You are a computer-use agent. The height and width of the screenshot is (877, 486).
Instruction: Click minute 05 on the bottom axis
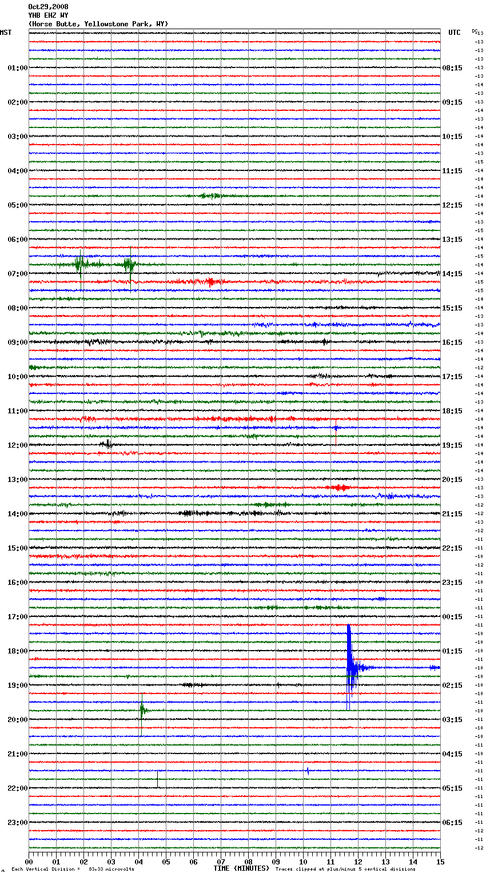(x=166, y=862)
